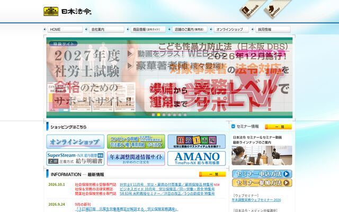Open the 会社案内 menu item
This screenshot has height=212, width=339.
pos(106,30)
